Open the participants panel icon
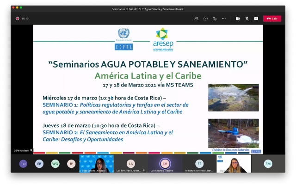 (196, 18)
